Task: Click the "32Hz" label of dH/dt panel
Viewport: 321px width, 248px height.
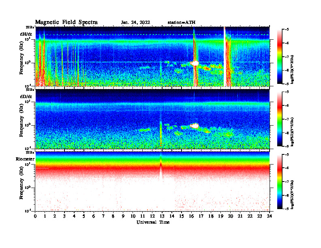Action: pos(30,27)
